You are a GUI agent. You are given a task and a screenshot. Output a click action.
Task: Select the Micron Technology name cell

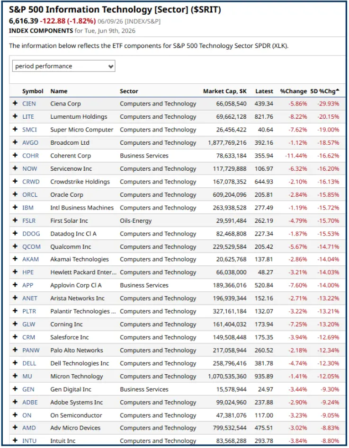point(76,376)
